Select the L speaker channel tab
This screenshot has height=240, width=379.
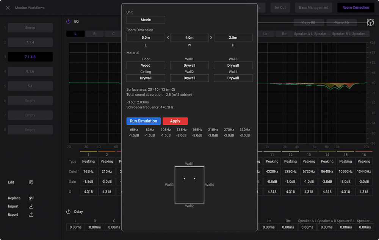[75, 34]
